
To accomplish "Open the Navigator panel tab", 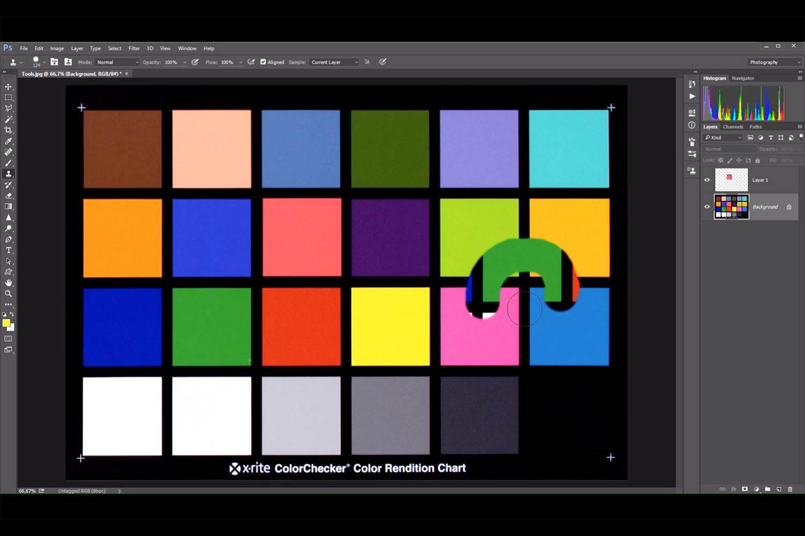I will click(743, 78).
